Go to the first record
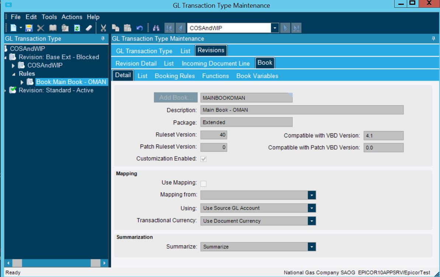This screenshot has height=277, width=440. click(x=169, y=28)
